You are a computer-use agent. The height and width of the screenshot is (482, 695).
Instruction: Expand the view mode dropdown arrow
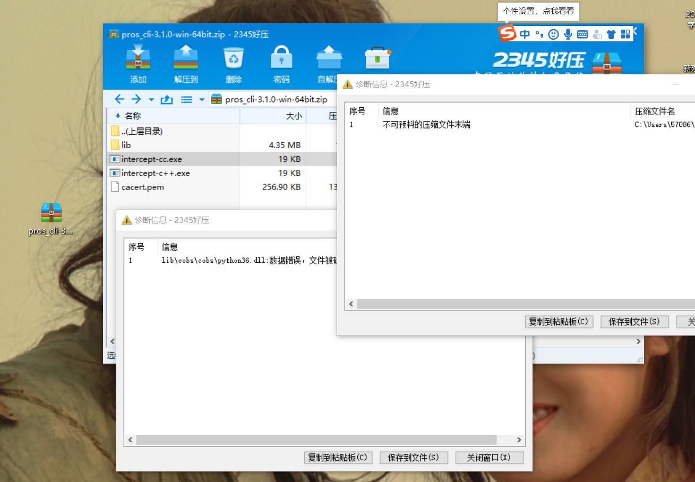point(202,100)
